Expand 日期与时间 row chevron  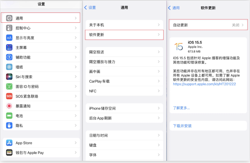[159, 135]
